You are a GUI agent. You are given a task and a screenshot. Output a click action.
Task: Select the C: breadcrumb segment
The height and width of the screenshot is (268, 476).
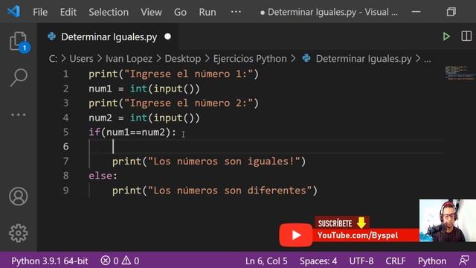pyautogui.click(x=53, y=59)
